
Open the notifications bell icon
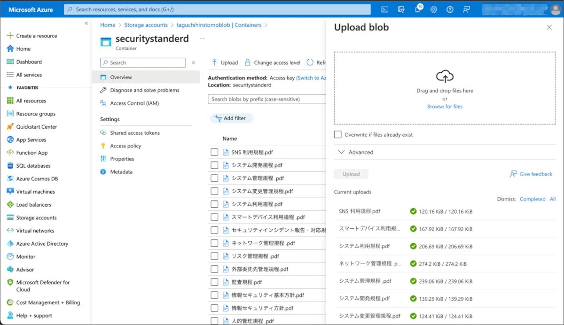(x=417, y=9)
